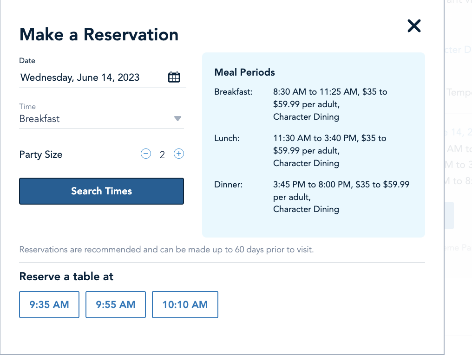Click the party size number 2
Image resolution: width=472 pixels, height=360 pixels.
tap(162, 154)
